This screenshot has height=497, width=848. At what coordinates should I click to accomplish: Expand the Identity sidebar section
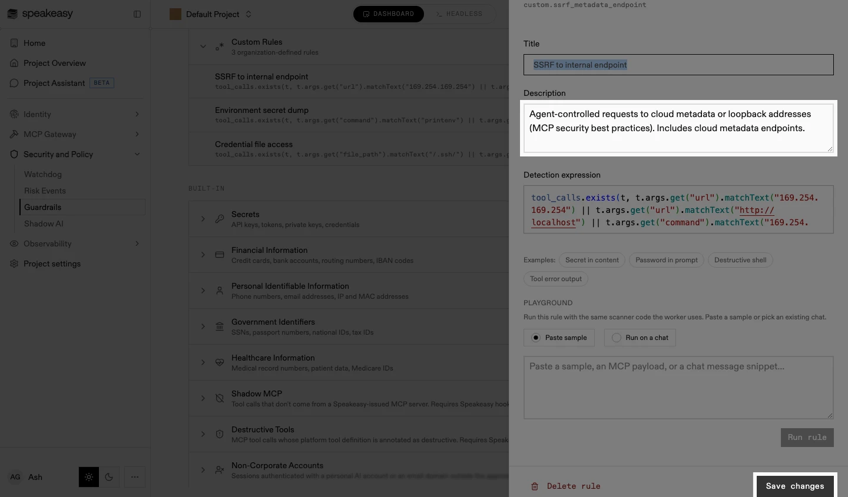(137, 114)
